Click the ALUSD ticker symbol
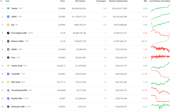Screen dimensions: 172x111 tap(28, 106)
